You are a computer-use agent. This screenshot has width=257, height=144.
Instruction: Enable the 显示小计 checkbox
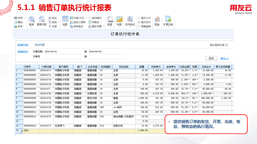pos(139,18)
